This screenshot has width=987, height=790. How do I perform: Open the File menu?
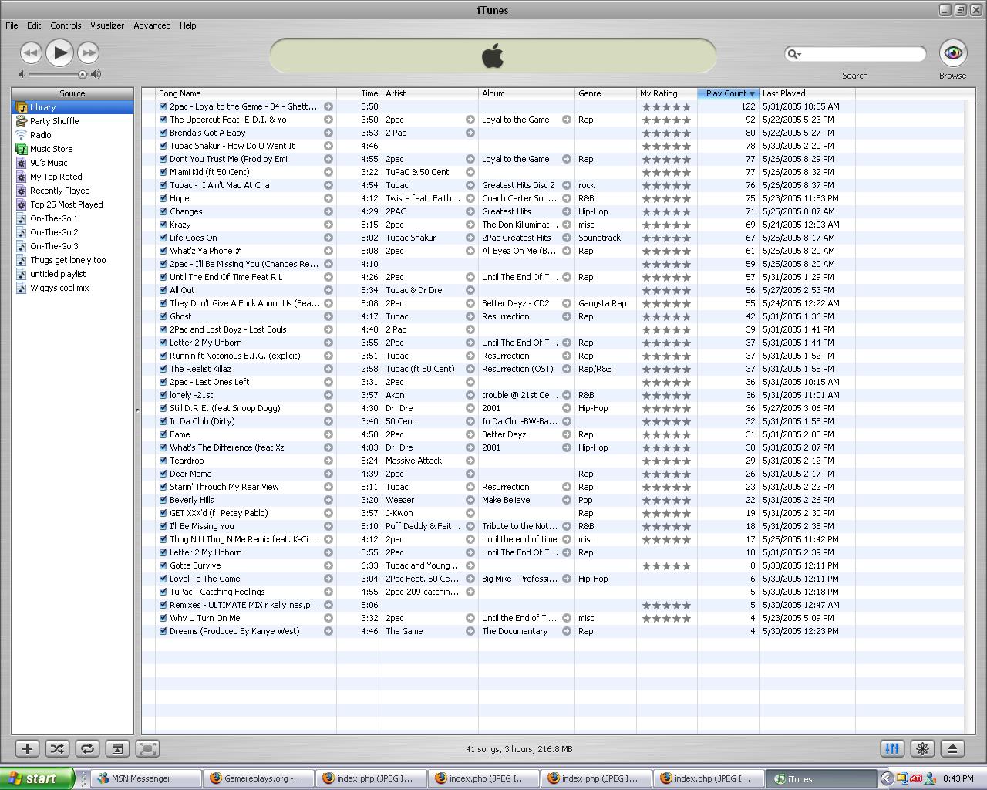[12, 25]
